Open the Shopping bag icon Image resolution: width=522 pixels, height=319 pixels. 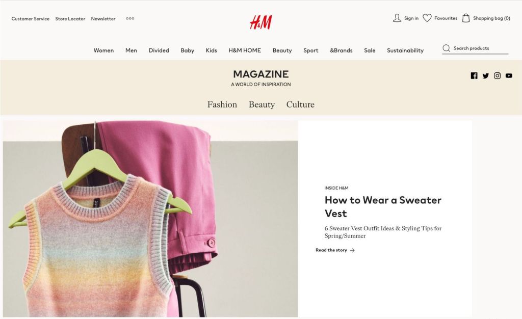(x=466, y=18)
